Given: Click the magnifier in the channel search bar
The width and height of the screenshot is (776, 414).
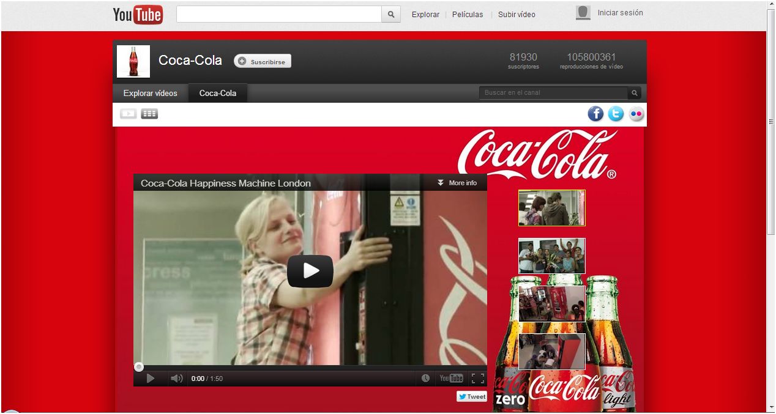Looking at the screenshot, I should (x=634, y=92).
